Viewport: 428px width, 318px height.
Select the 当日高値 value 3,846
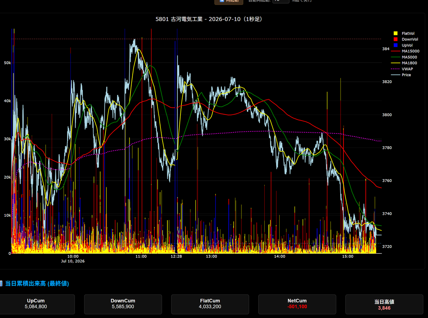[x=384, y=308]
